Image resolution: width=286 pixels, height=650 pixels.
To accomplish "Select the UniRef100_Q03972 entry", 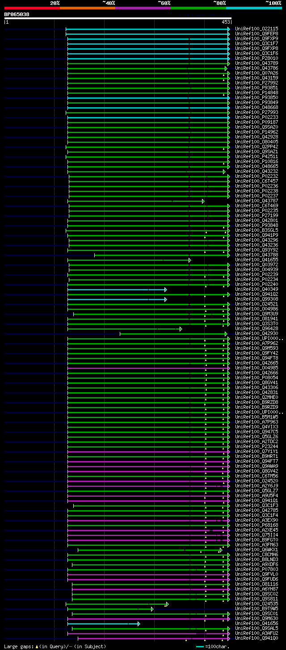I will 257,265.
